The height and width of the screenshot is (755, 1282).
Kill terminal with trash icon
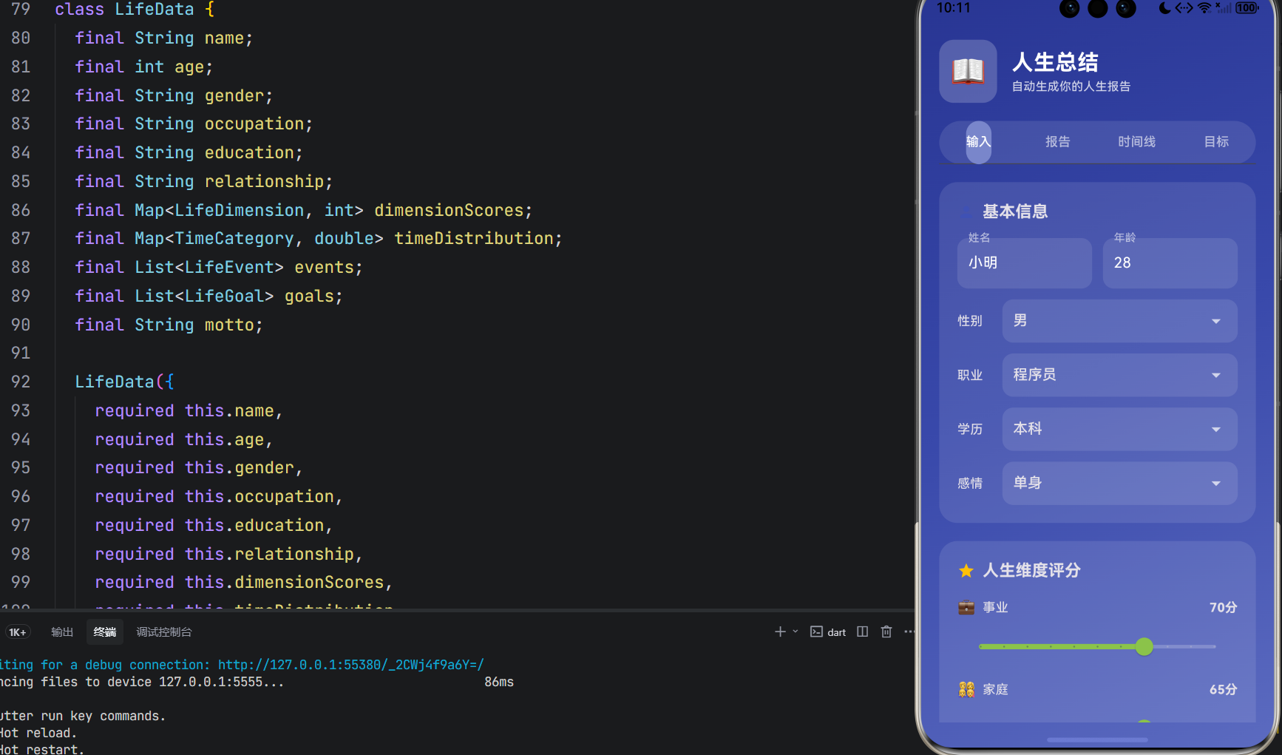click(x=886, y=632)
